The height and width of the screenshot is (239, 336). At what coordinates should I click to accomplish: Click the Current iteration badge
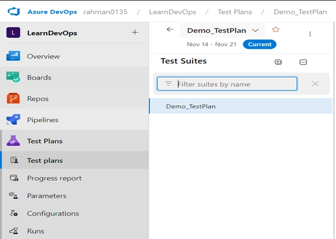[260, 44]
